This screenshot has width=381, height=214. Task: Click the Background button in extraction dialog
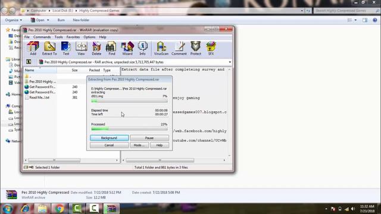tap(110, 138)
